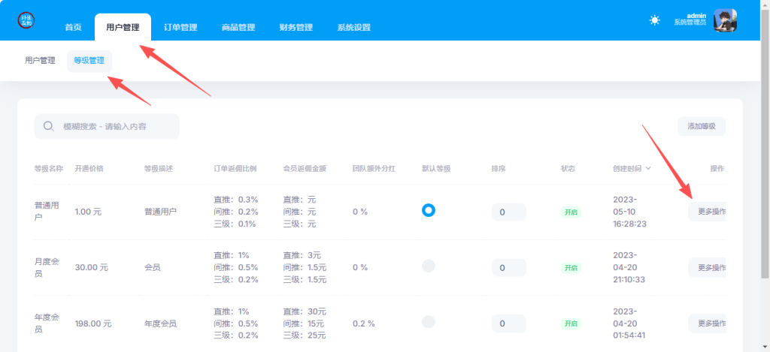Toggle 开启 status for 年度会员
Viewport: 770px width, 352px height.
pos(571,323)
